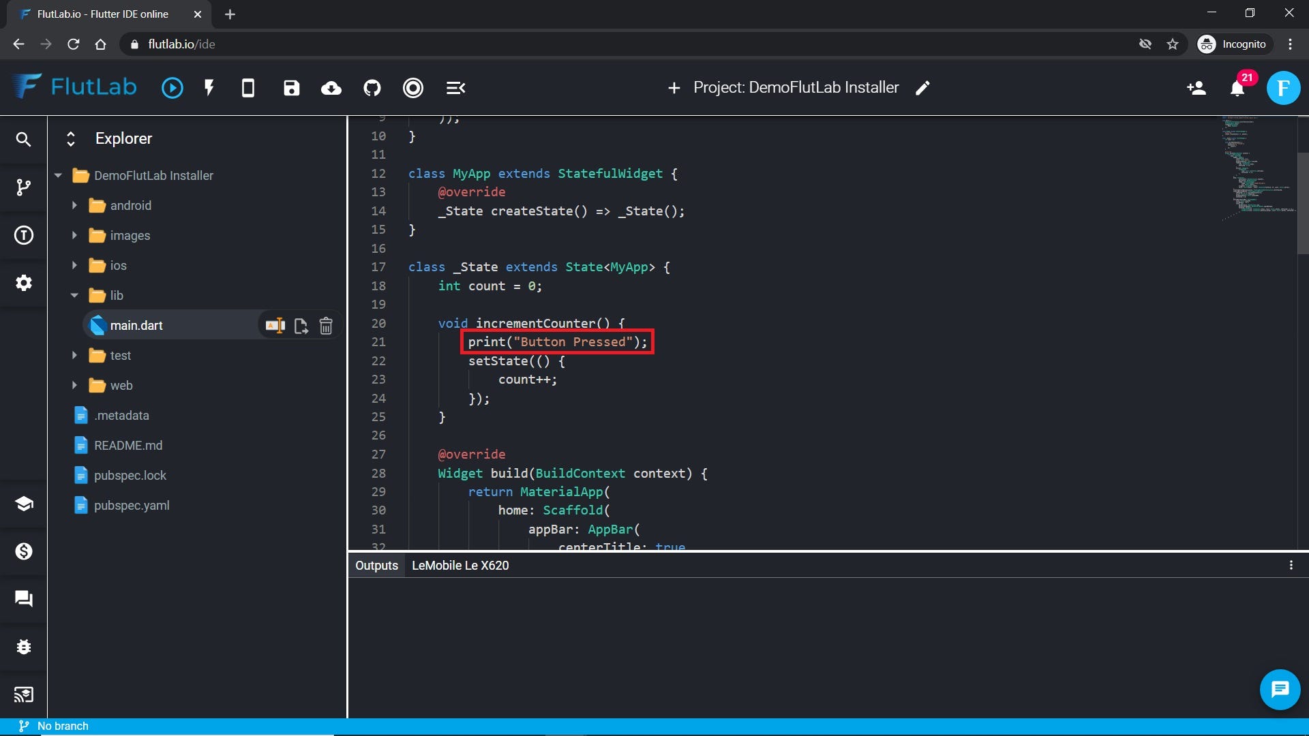Expand the android folder

(74, 206)
